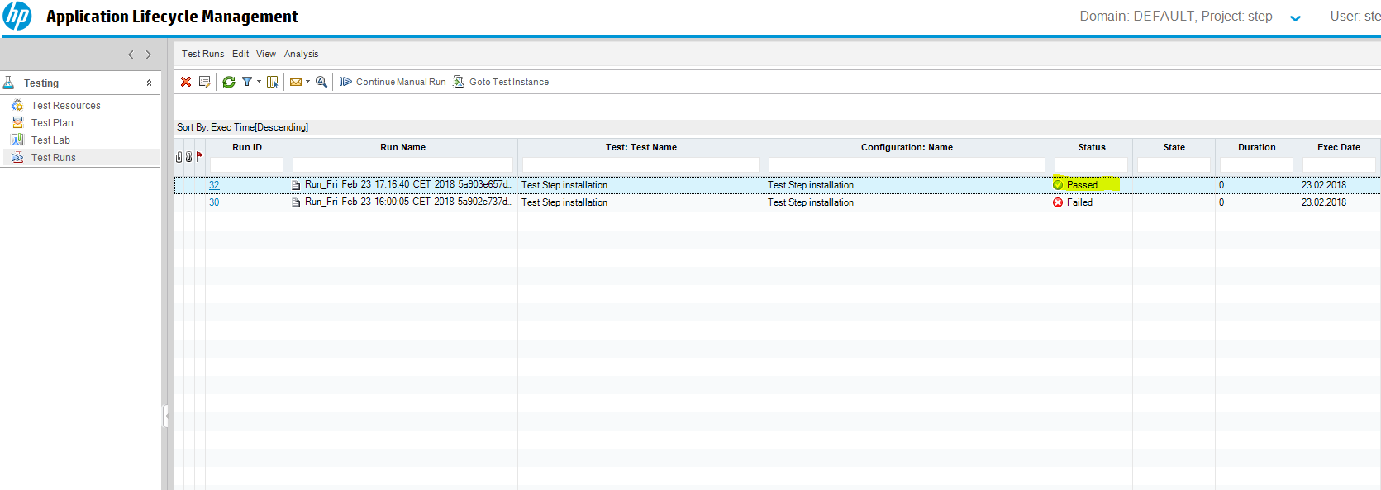
Task: Sort by Status column header
Action: pos(1092,147)
